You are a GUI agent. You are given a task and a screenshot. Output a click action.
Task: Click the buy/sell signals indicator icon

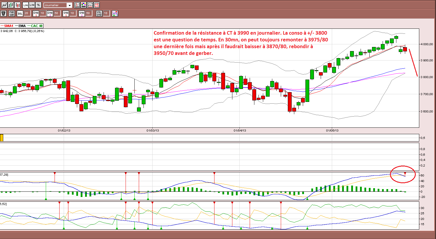[115, 14]
